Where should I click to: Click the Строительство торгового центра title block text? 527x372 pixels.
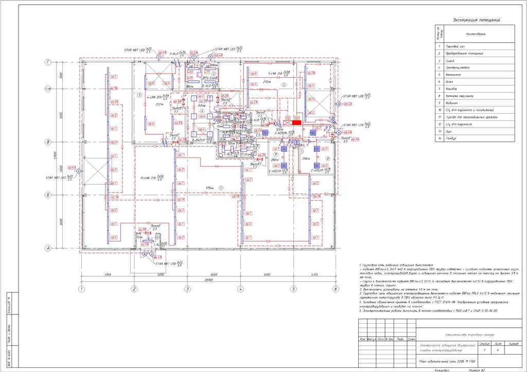click(469, 335)
